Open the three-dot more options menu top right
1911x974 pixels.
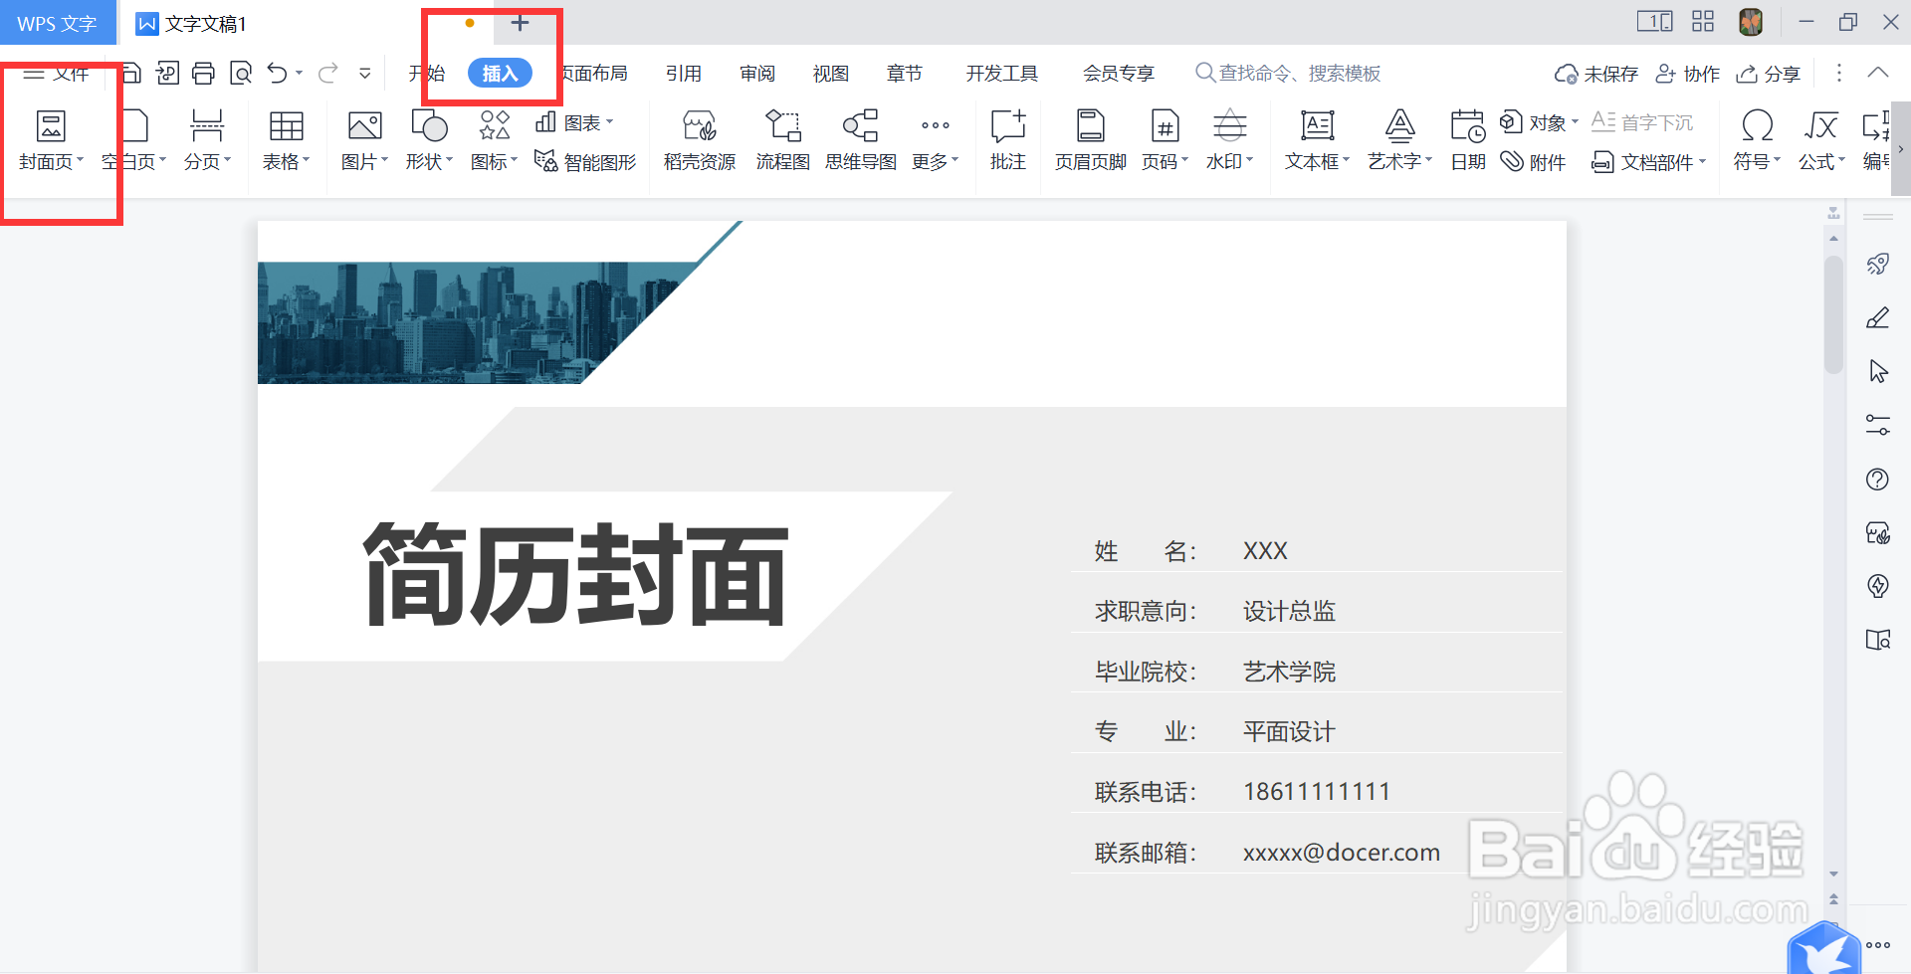(1839, 73)
